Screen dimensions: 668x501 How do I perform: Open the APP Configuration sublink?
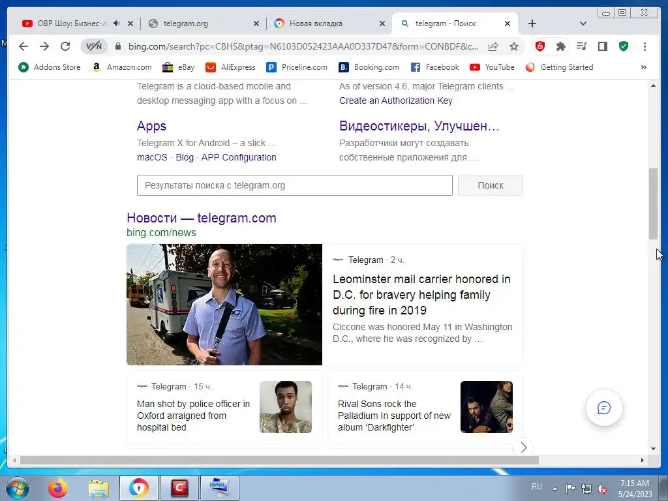pyautogui.click(x=239, y=157)
